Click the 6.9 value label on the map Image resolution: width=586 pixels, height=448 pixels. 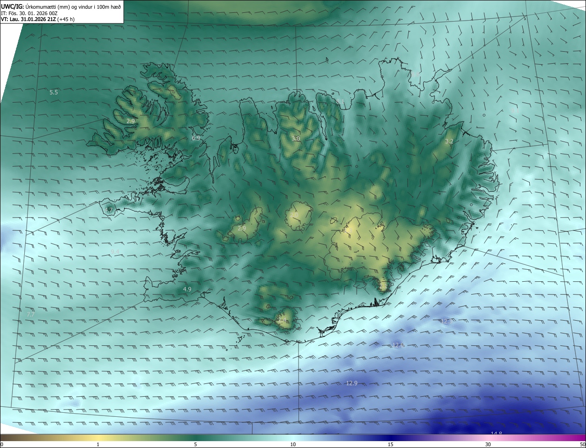click(x=196, y=138)
